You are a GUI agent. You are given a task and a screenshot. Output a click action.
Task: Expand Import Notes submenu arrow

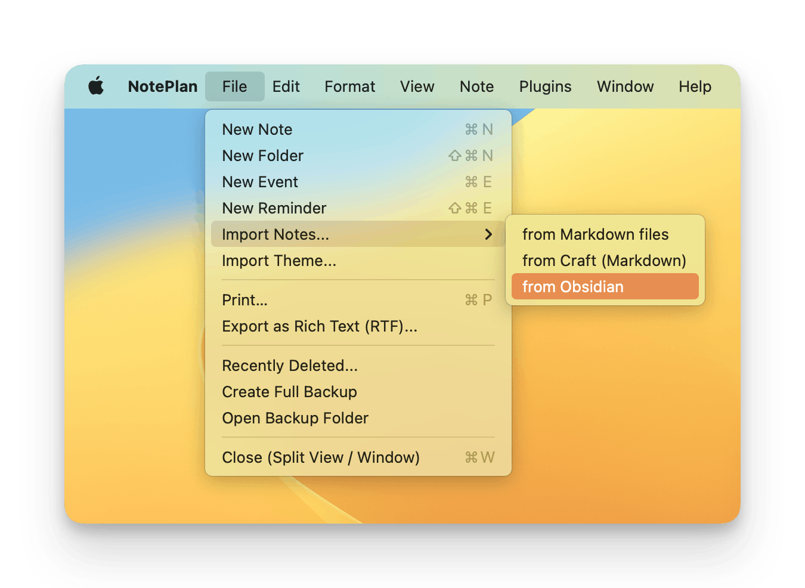488,234
